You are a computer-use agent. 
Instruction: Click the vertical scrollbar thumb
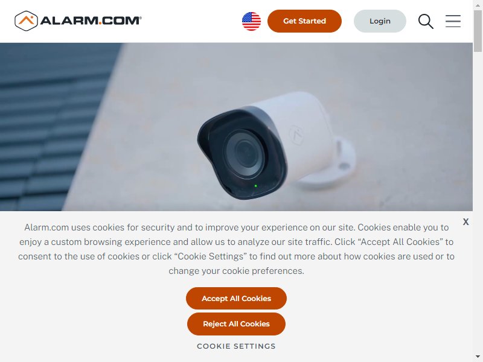click(478, 31)
